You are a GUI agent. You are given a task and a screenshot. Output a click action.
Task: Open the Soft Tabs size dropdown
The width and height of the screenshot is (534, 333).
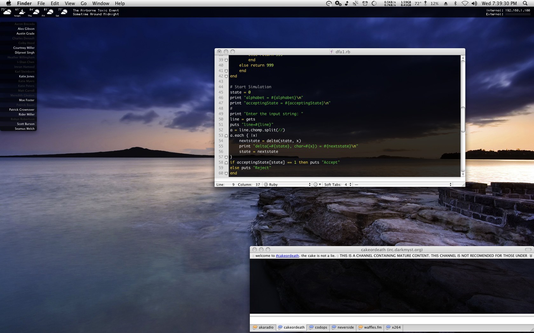pos(338,184)
